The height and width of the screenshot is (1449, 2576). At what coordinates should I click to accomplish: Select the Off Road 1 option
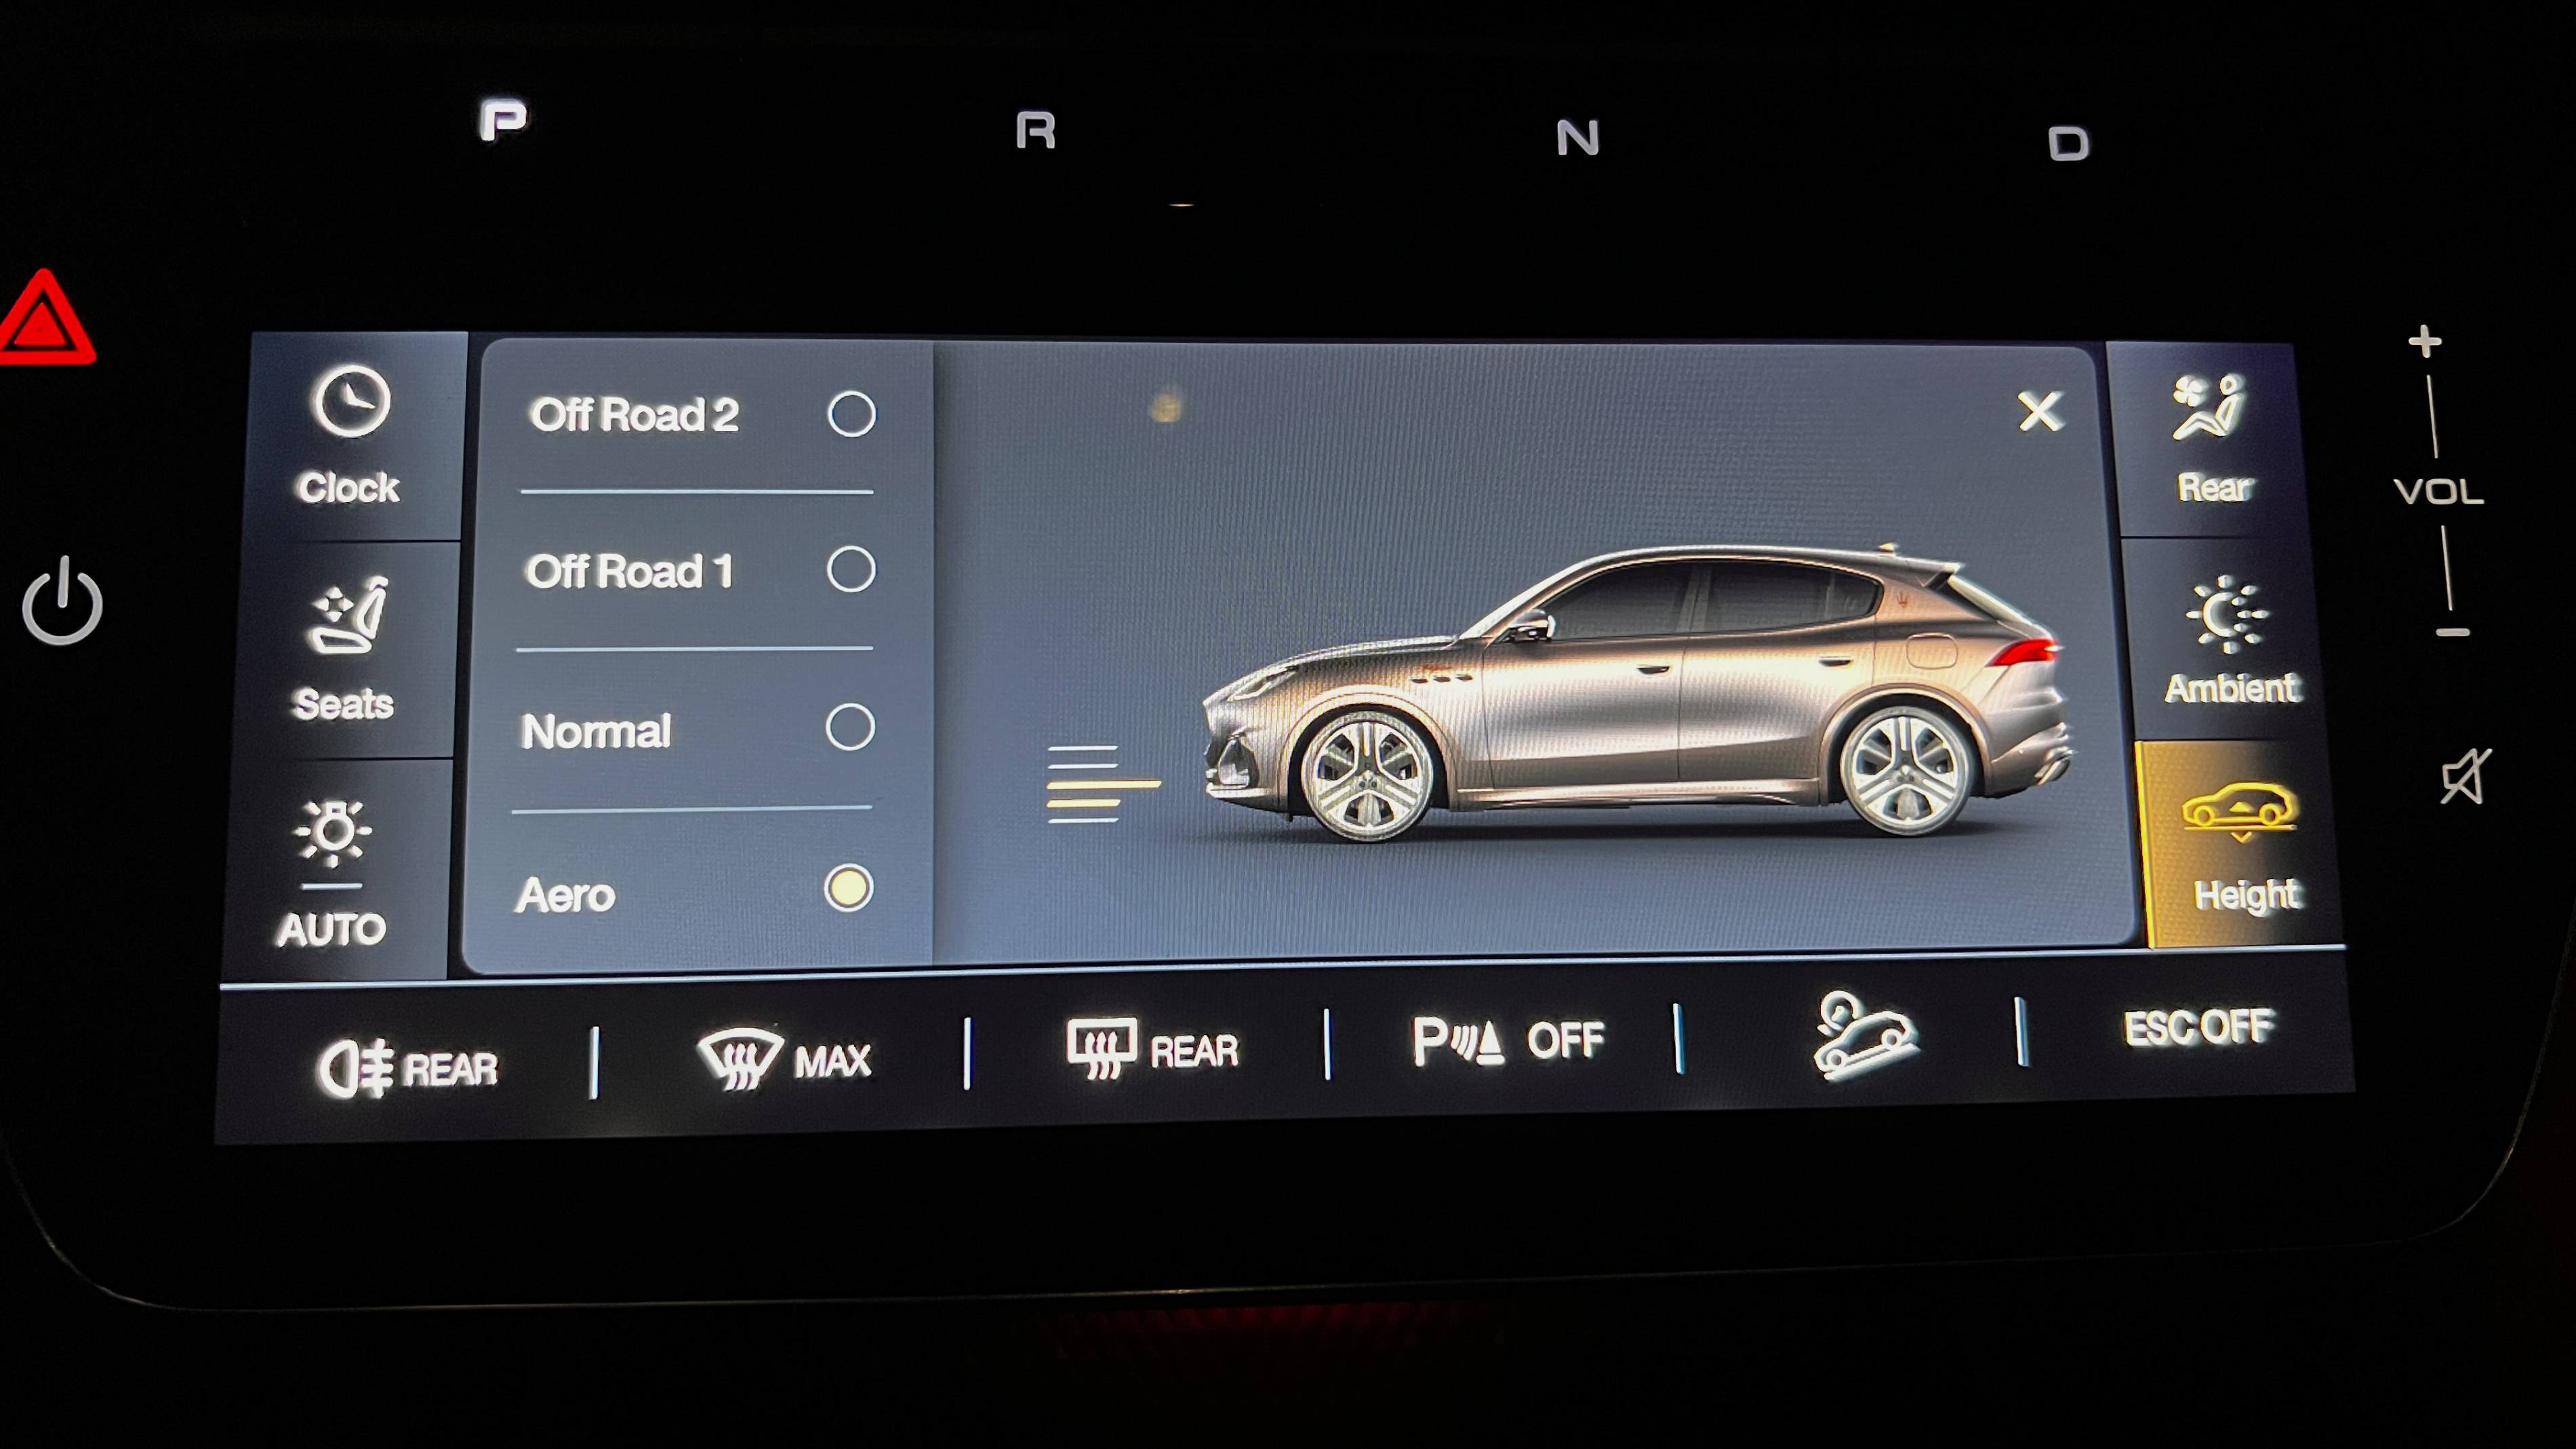(x=849, y=570)
